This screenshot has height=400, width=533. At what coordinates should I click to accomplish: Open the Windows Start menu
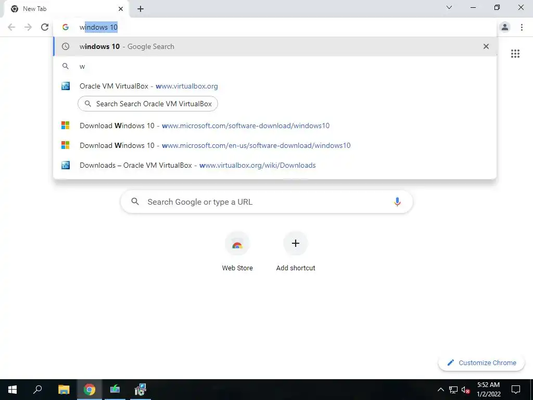(12, 390)
